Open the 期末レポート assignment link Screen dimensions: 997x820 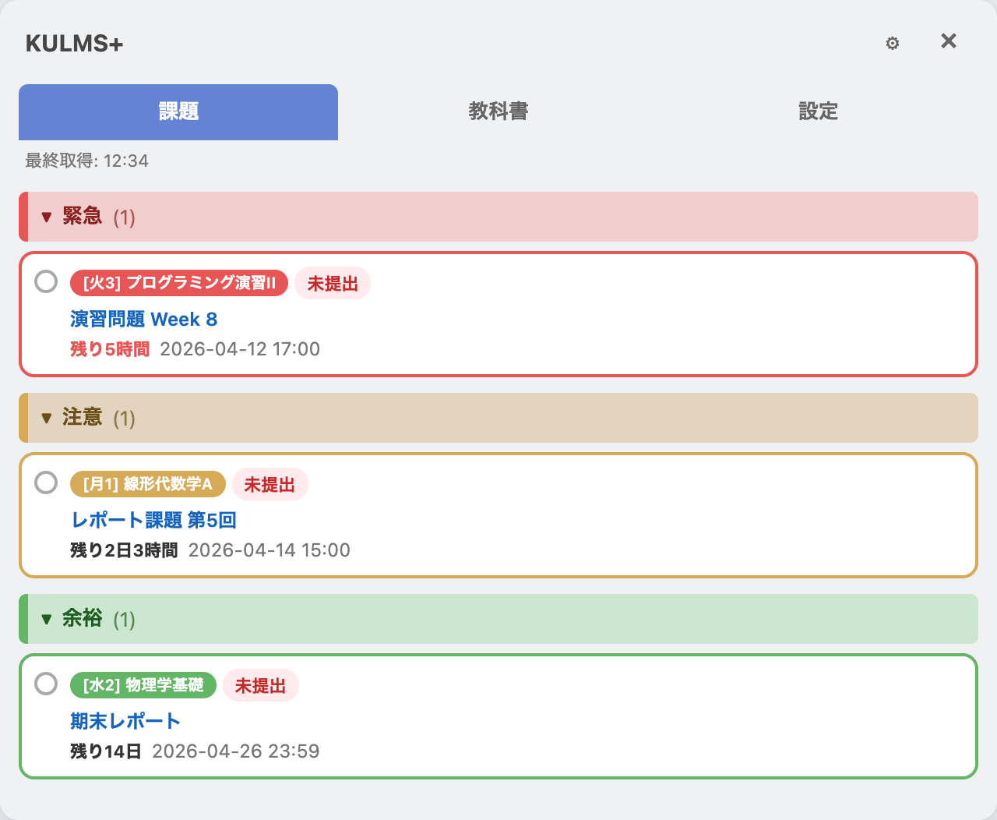pos(125,721)
